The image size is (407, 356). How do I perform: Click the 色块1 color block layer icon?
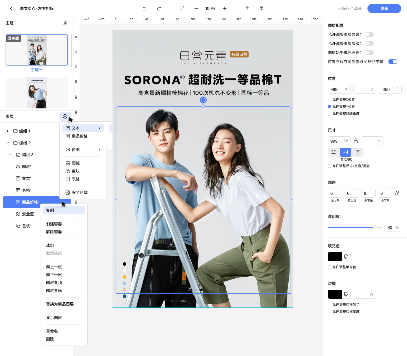18,226
